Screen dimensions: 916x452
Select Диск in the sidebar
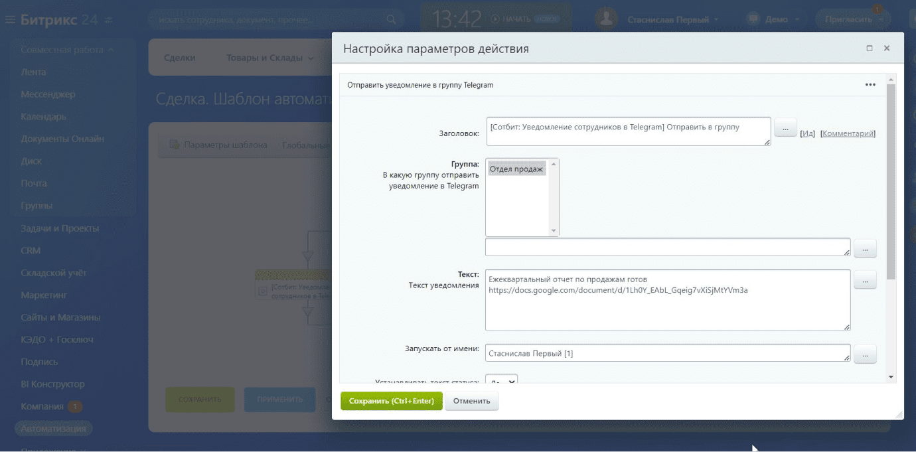[31, 161]
